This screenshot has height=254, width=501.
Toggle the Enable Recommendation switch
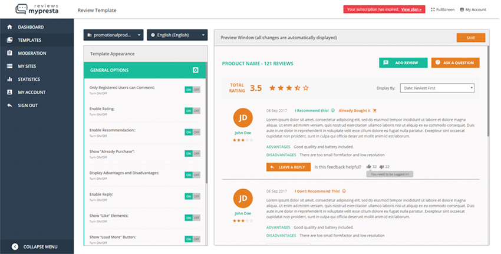point(192,132)
